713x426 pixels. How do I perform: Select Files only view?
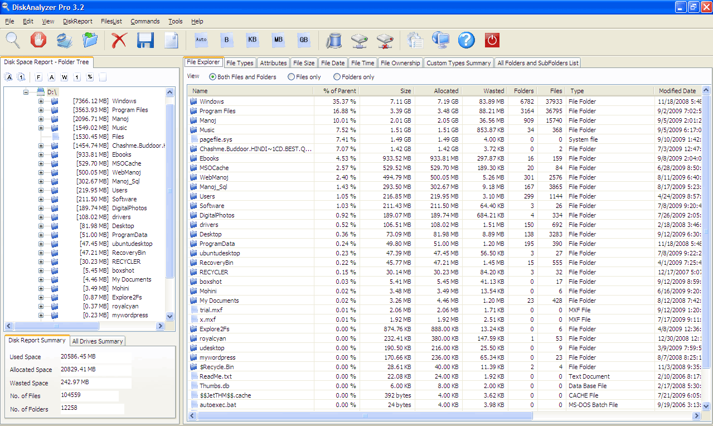pyautogui.click(x=304, y=77)
